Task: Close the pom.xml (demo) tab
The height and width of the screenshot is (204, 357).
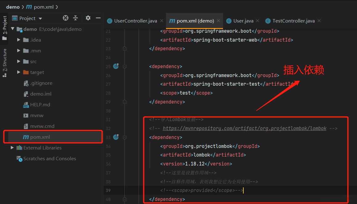Action: point(218,21)
